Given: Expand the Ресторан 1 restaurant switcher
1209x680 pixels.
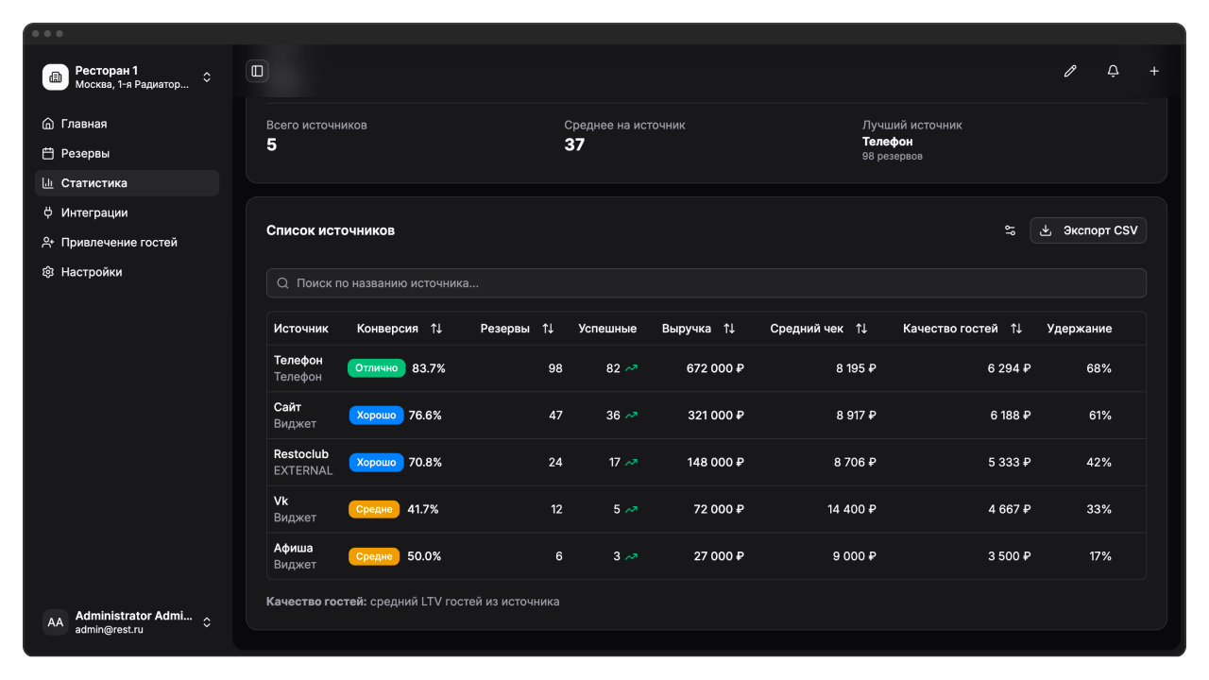Looking at the screenshot, I should (207, 77).
